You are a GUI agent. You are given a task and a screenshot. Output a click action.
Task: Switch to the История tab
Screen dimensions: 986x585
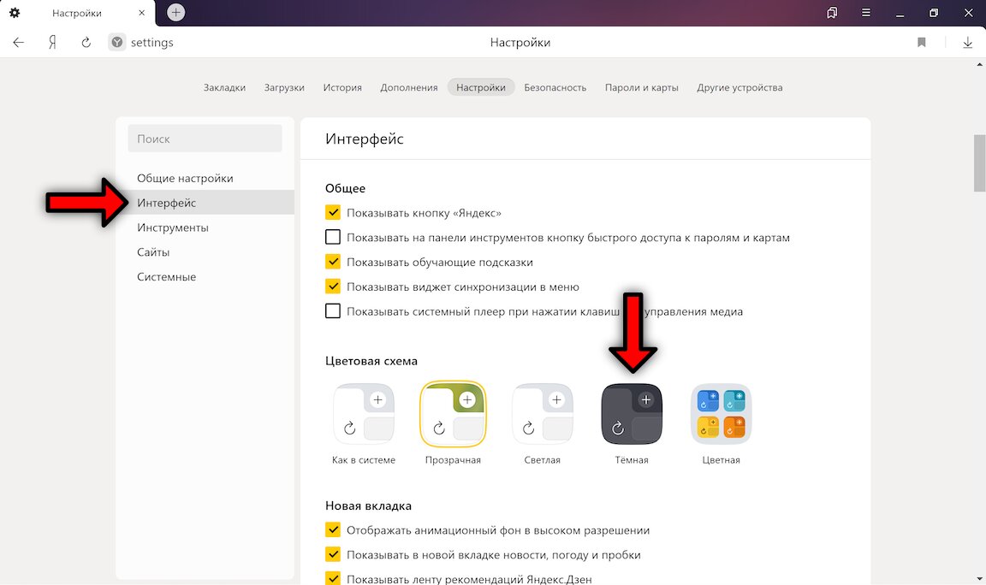tap(342, 87)
